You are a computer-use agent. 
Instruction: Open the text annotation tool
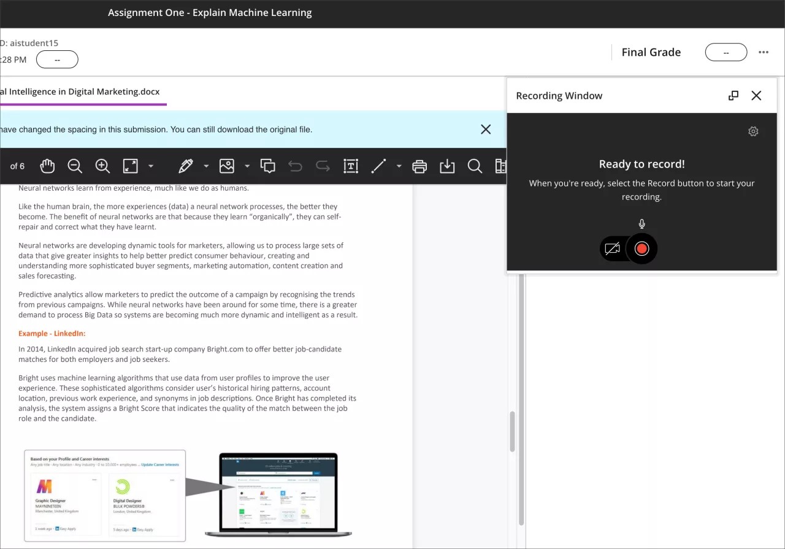coord(351,166)
